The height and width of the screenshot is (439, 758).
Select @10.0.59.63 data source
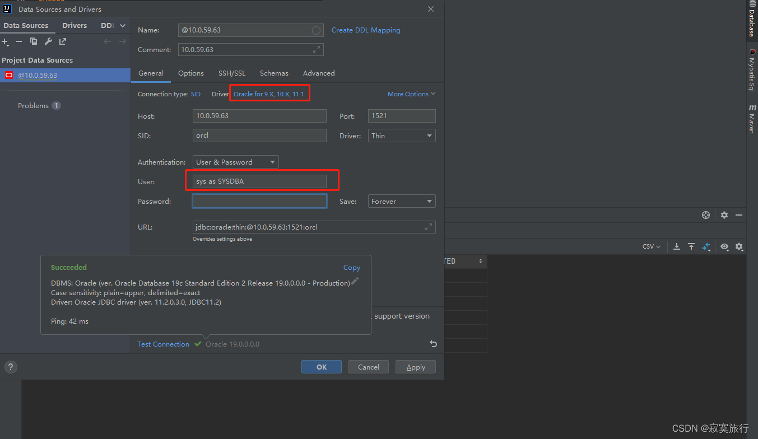(65, 75)
